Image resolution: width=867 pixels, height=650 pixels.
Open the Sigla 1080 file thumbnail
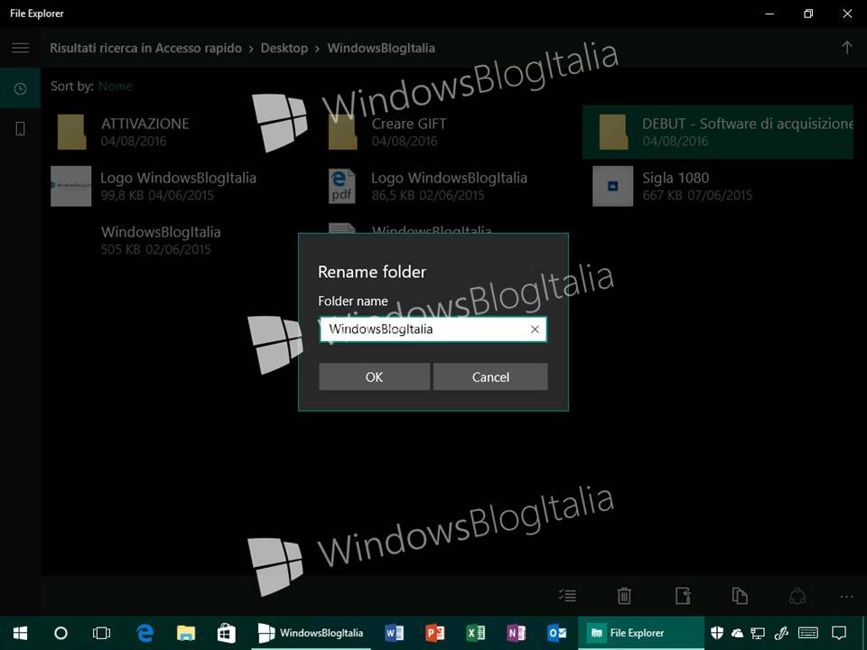point(612,186)
